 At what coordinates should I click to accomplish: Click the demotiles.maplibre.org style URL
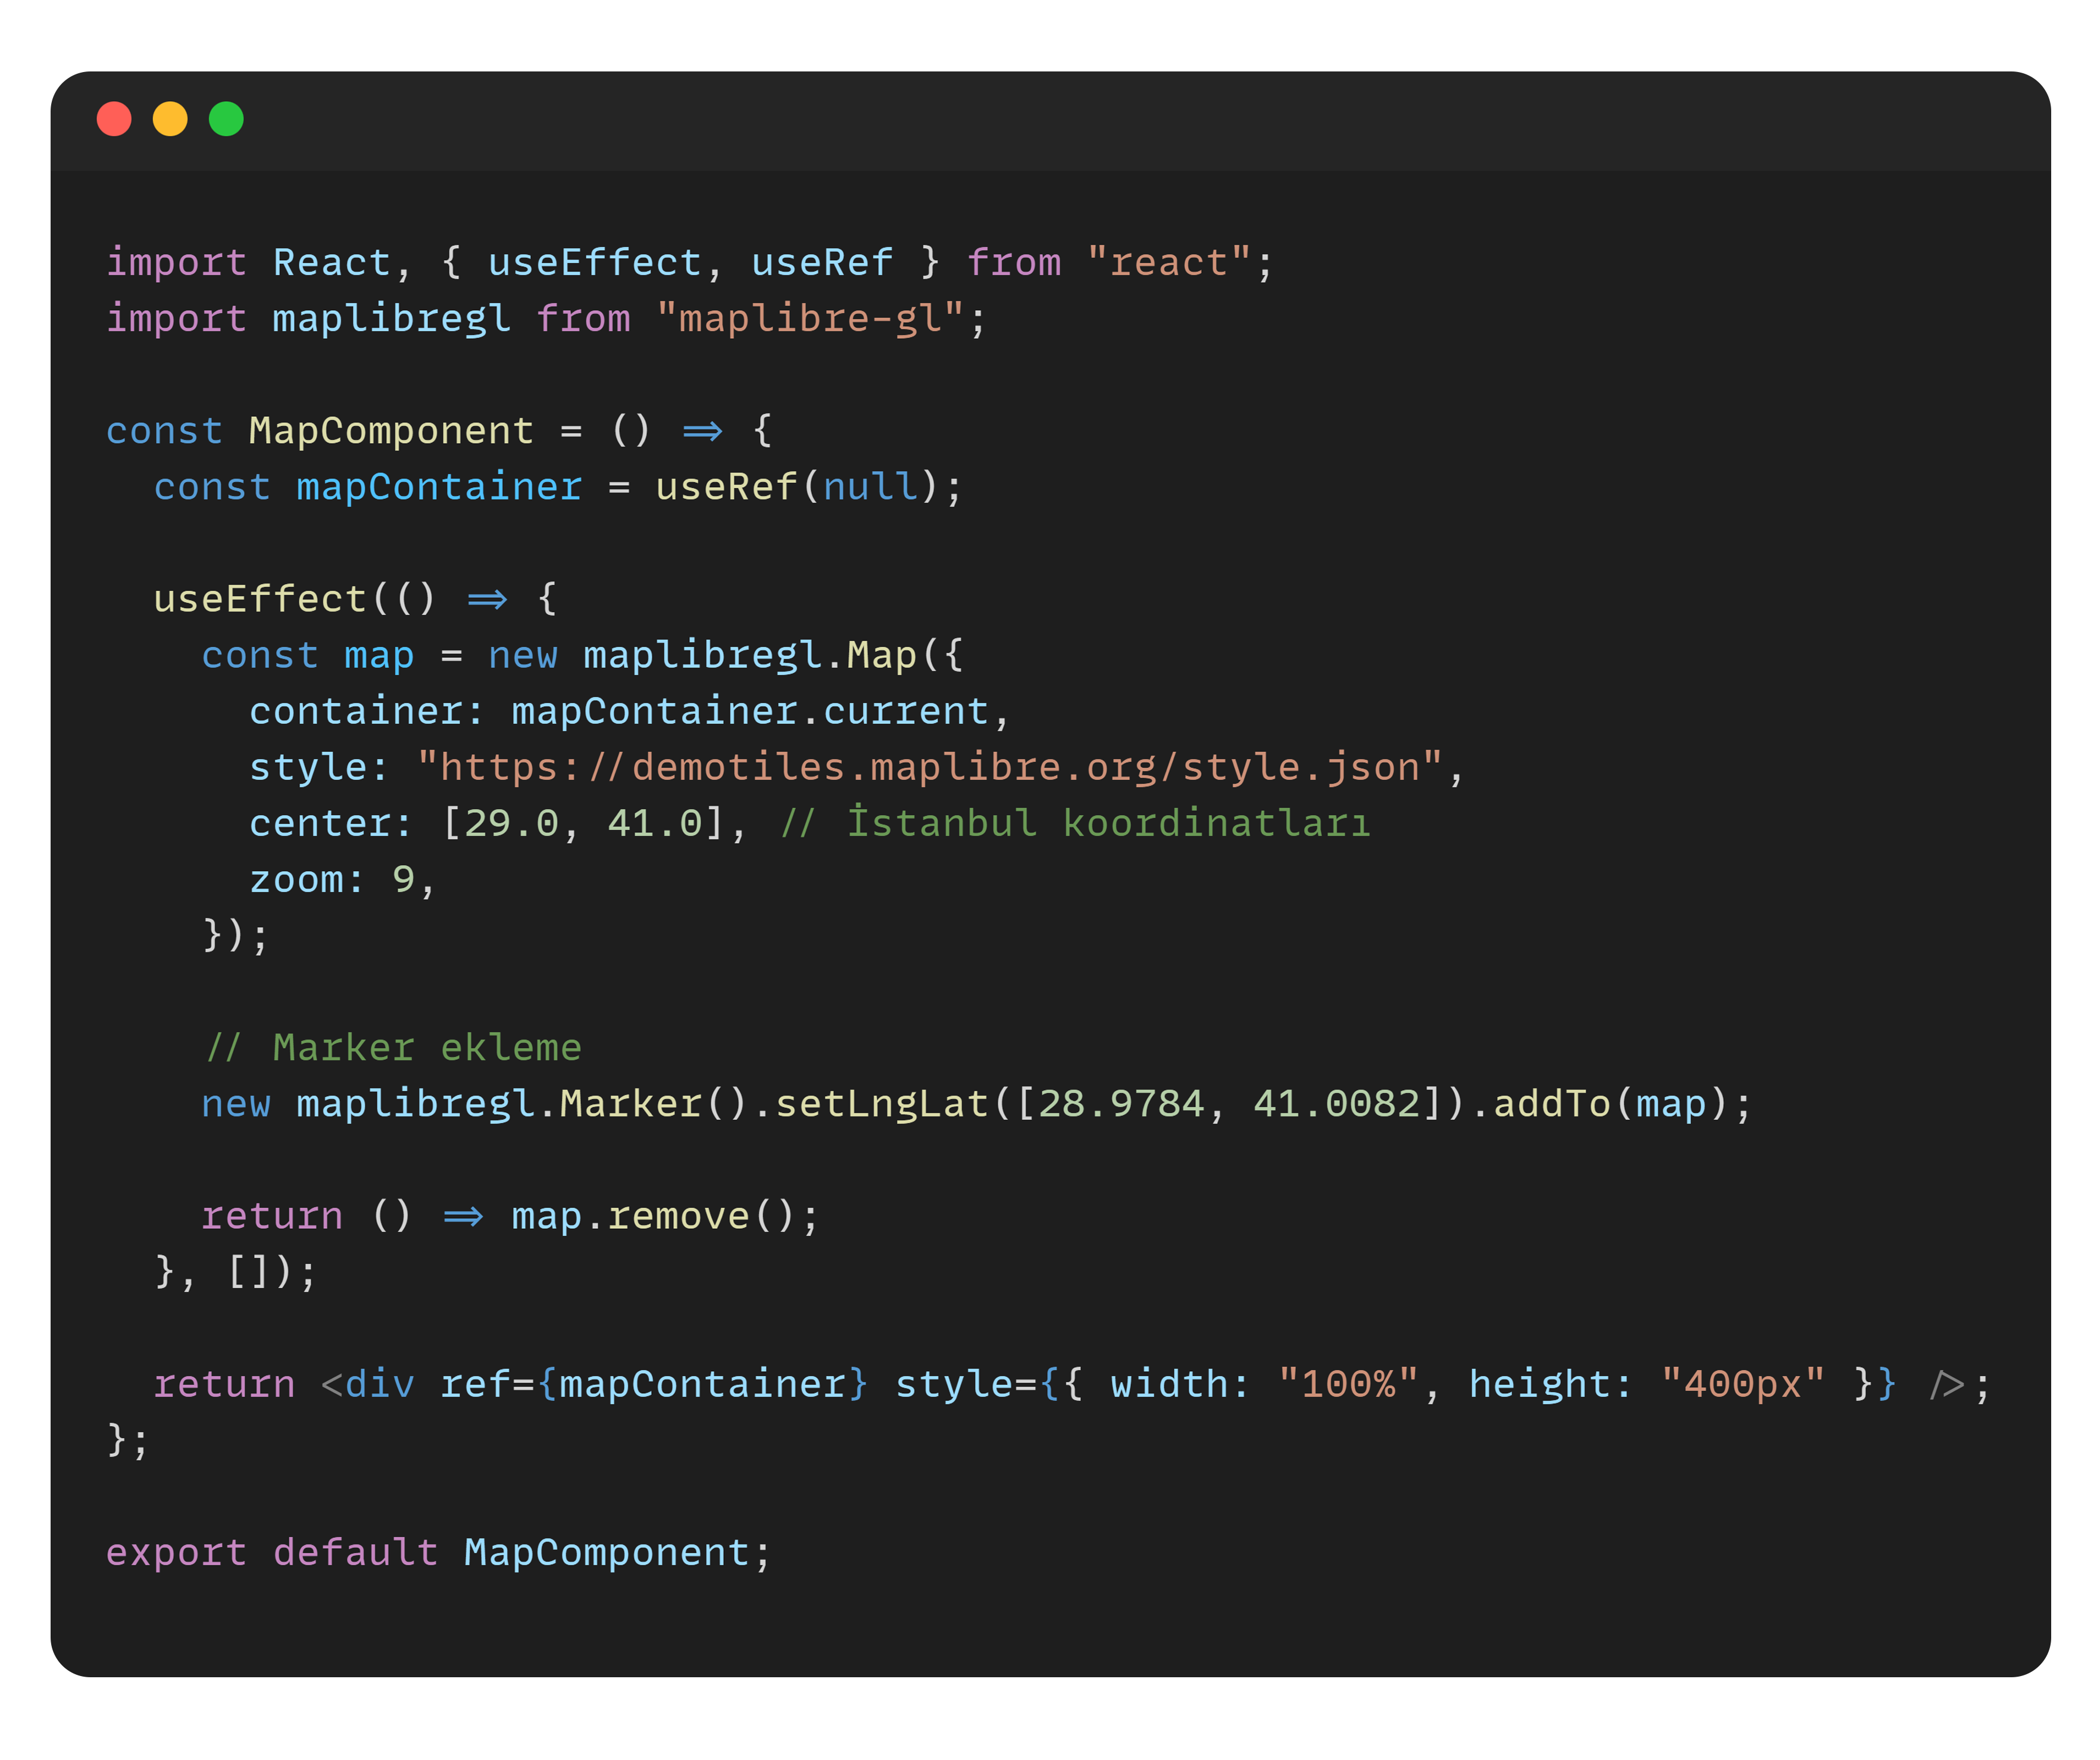[929, 768]
